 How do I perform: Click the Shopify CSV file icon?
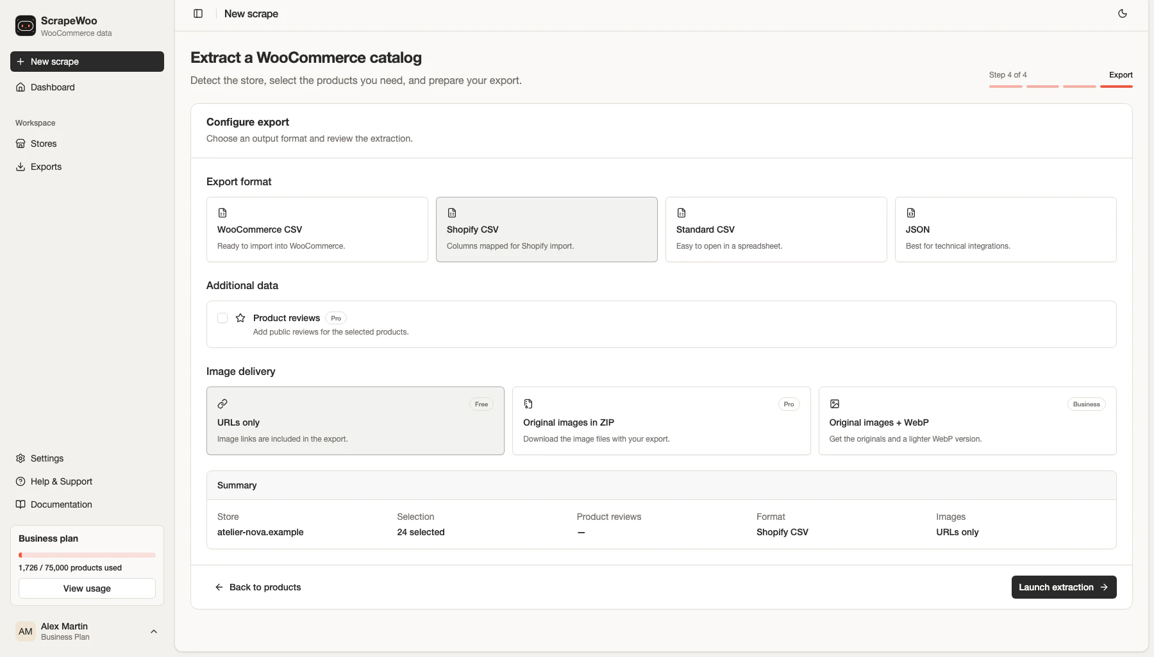452,213
